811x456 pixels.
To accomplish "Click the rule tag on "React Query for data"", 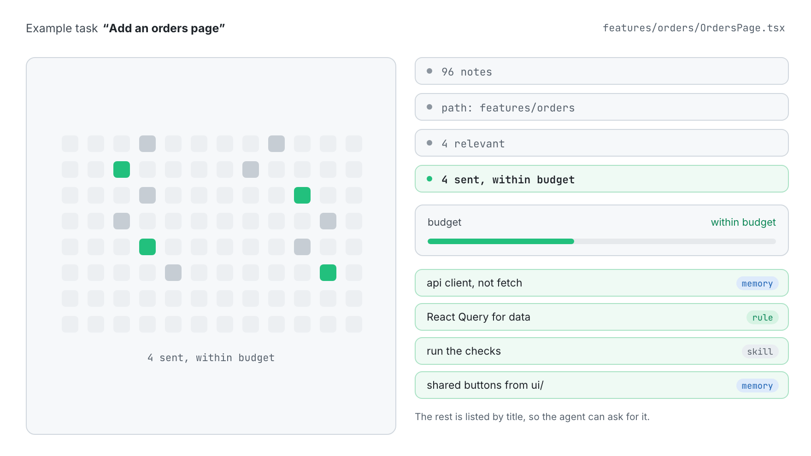I will (x=763, y=317).
